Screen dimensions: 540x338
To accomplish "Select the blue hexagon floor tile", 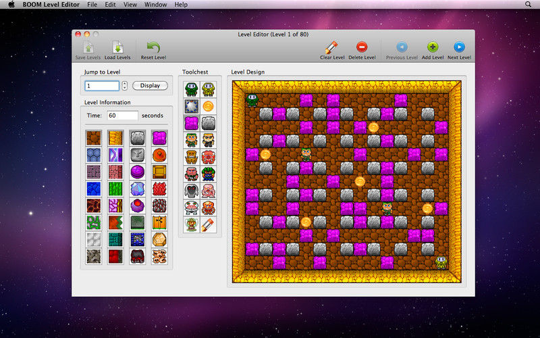I will 94,155.
